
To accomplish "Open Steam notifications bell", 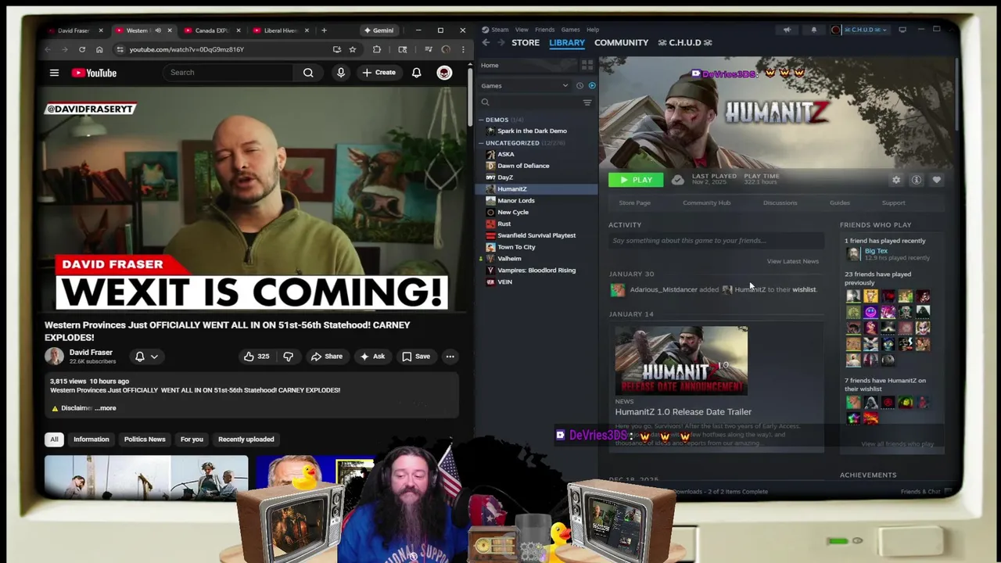I will click(x=813, y=30).
